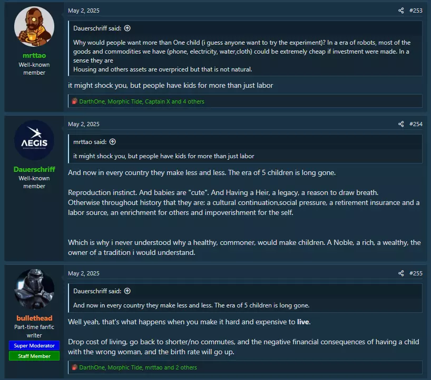The image size is (431, 380).
Task: Click the Super Moderator badge
Action: click(x=34, y=345)
